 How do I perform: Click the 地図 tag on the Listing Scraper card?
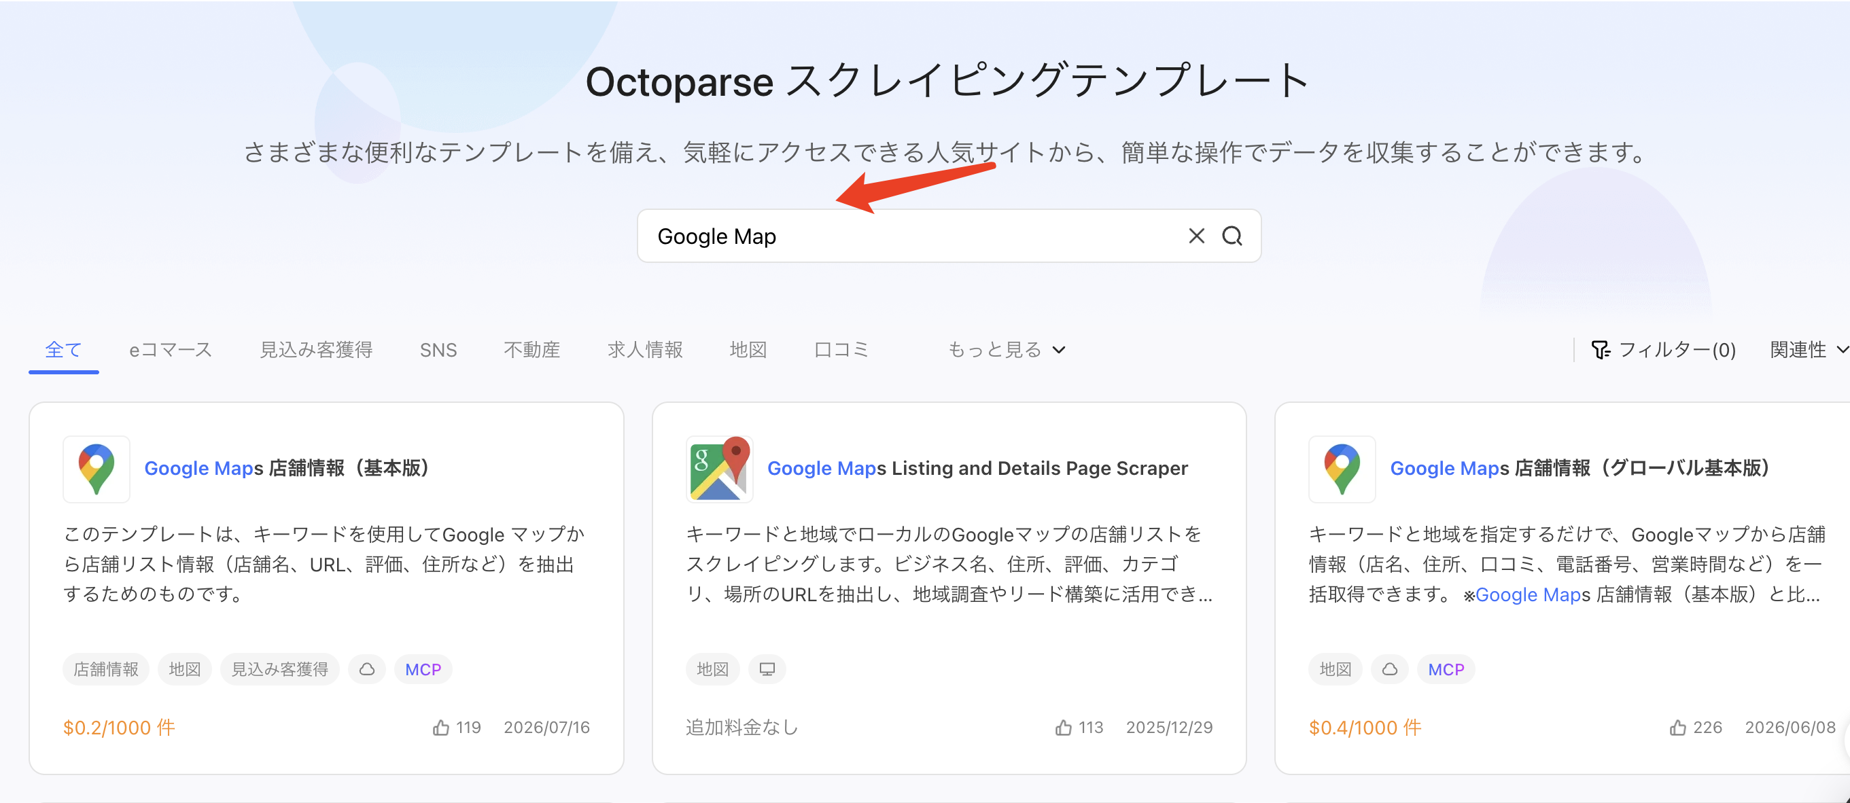click(712, 670)
